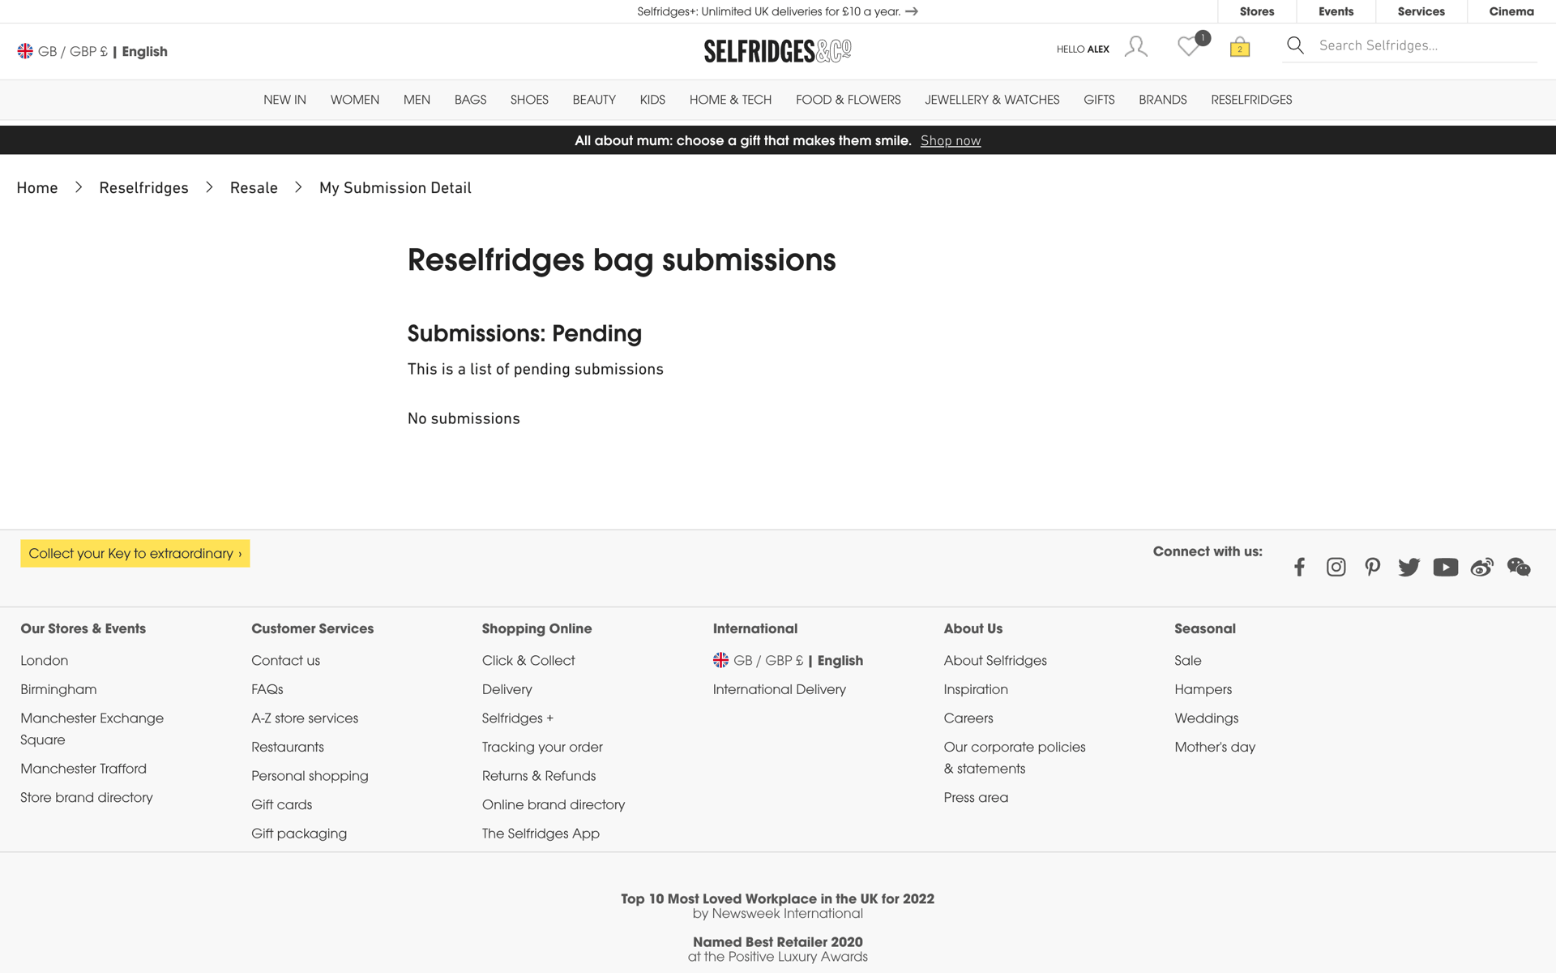This screenshot has height=973, width=1556.
Task: Go to Home breadcrumb
Action: [37, 187]
